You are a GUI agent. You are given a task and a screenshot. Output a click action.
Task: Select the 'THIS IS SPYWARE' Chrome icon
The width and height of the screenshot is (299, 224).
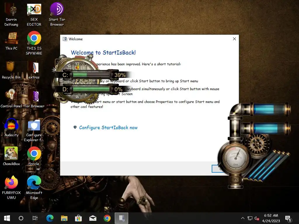tap(34, 43)
